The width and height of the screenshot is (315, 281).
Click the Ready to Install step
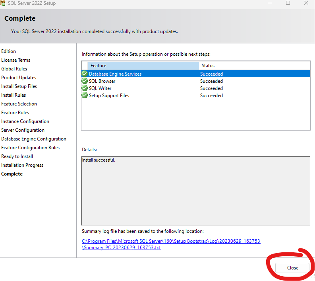point(17,156)
